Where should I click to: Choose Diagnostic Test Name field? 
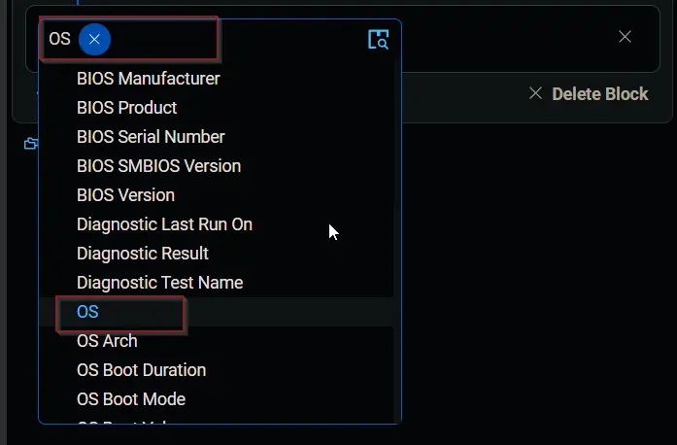point(159,283)
